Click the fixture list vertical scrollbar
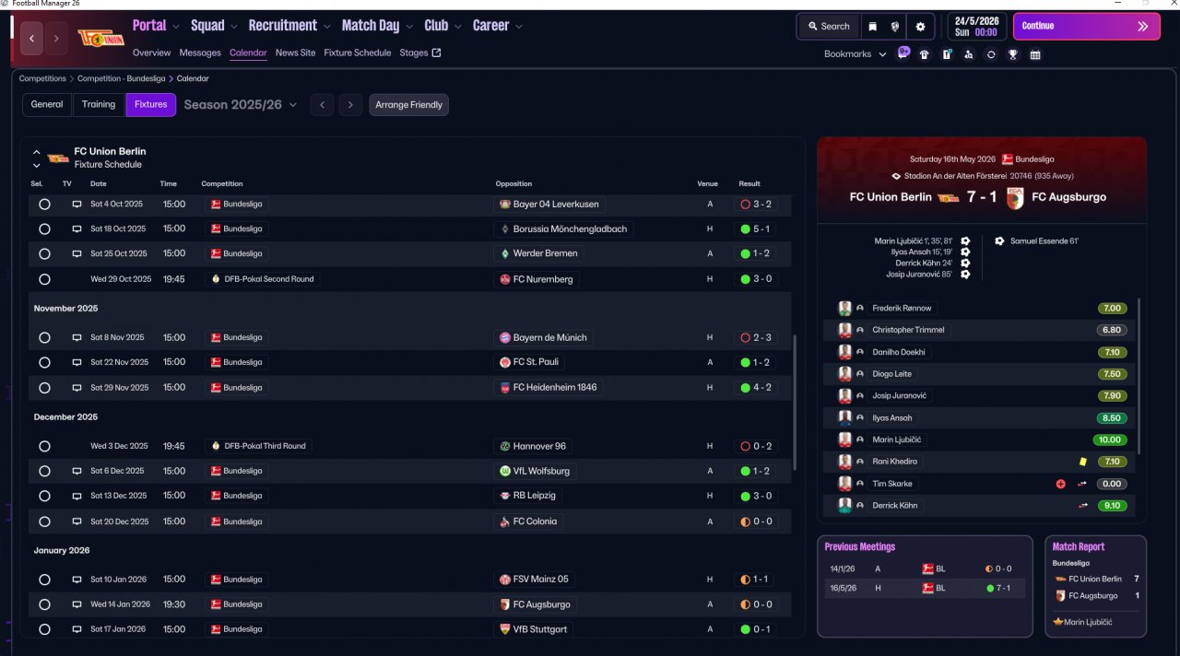This screenshot has width=1180, height=656. click(x=794, y=403)
